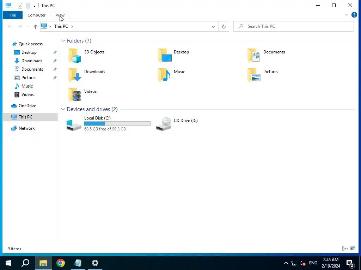Unpin Documents from Quick access pin icon

click(55, 69)
